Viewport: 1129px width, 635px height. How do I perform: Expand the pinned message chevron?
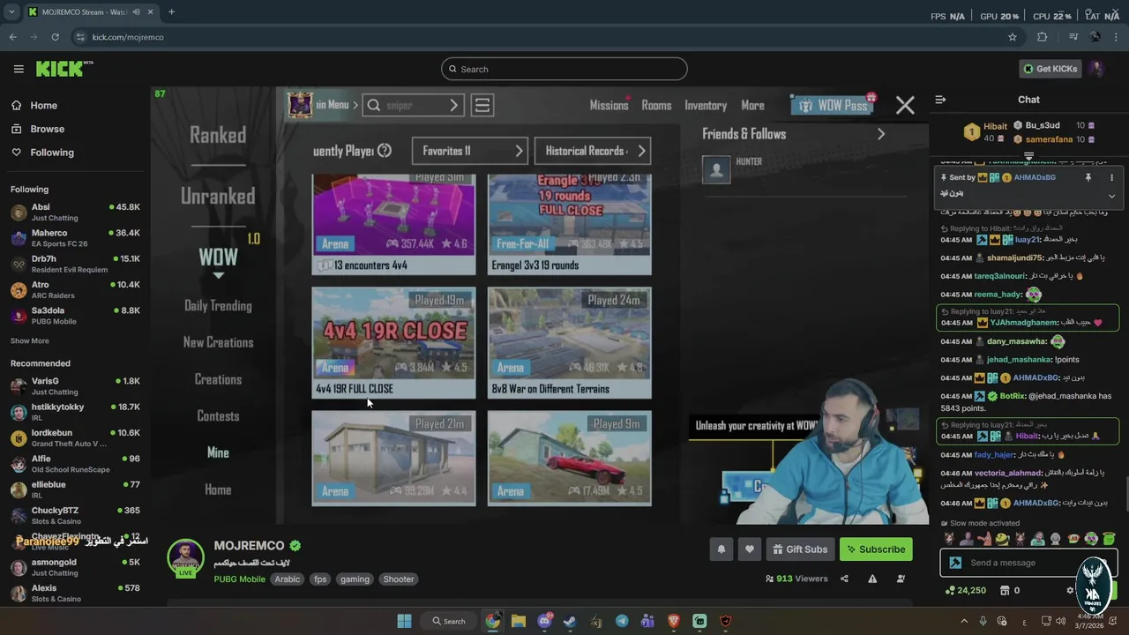coord(1111,196)
